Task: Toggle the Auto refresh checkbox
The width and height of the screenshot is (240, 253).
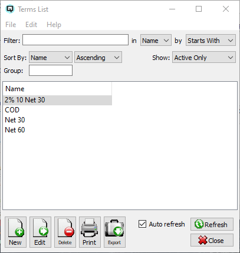Action: point(142,224)
